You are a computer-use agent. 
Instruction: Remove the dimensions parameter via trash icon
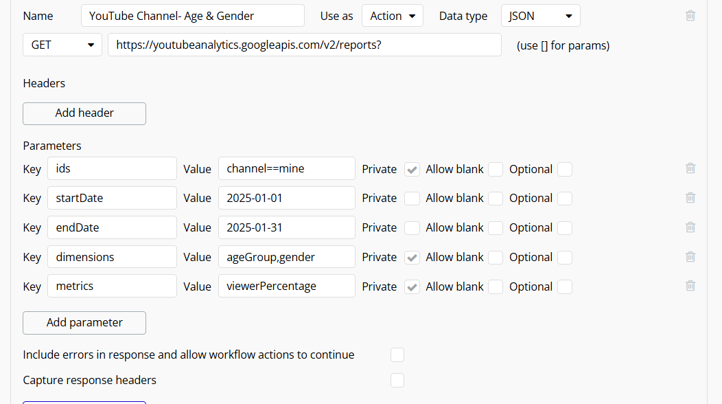pos(690,257)
